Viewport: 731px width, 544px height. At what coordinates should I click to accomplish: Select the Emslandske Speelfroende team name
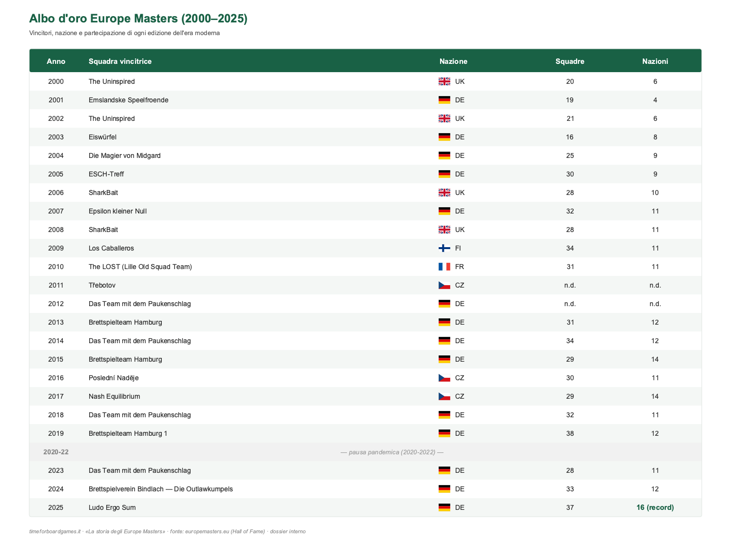129,100
